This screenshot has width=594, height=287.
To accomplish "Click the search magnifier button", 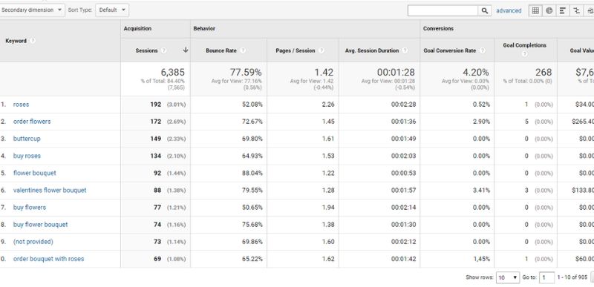I will click(x=485, y=10).
